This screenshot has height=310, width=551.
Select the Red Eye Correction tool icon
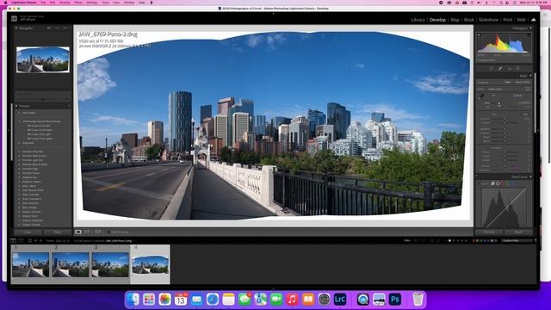[x=510, y=69]
